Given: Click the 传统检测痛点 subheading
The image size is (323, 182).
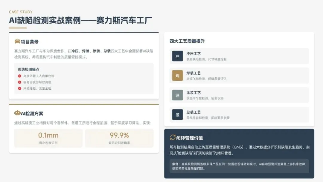Looking at the screenshot, I should pos(28,70).
